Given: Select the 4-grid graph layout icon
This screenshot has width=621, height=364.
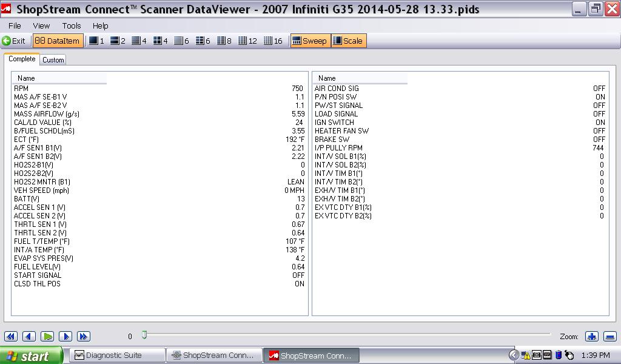Looking at the screenshot, I should pyautogui.click(x=160, y=41).
